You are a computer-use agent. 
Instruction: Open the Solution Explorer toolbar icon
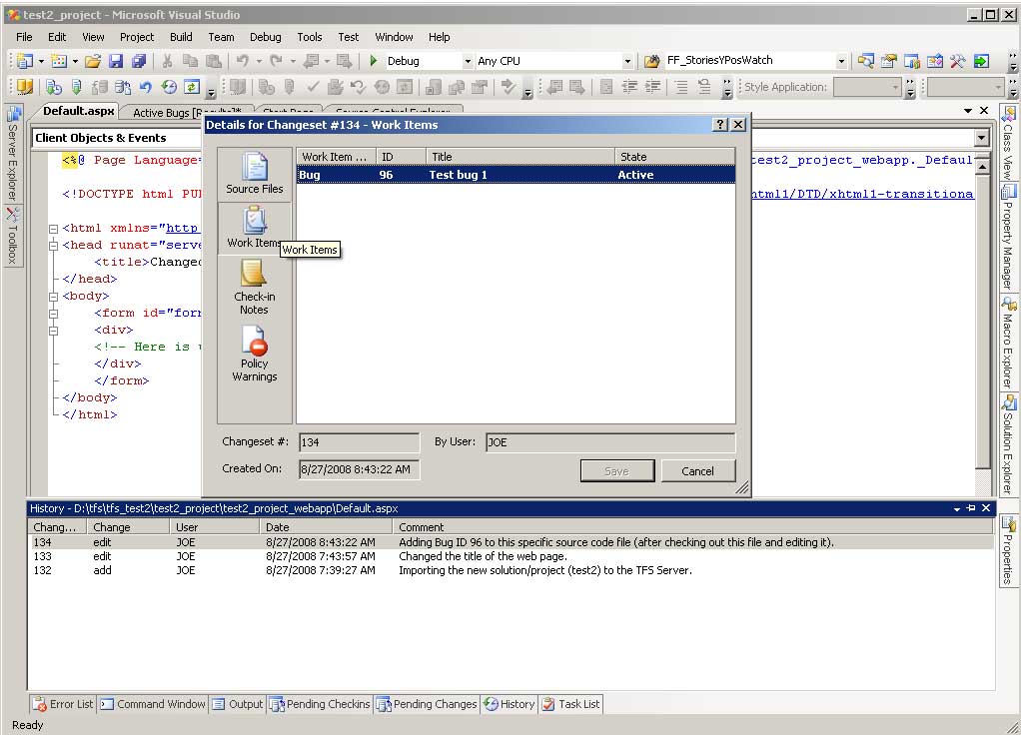point(865,61)
